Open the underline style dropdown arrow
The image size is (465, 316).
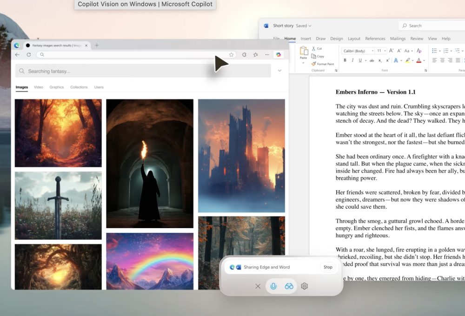click(x=365, y=60)
